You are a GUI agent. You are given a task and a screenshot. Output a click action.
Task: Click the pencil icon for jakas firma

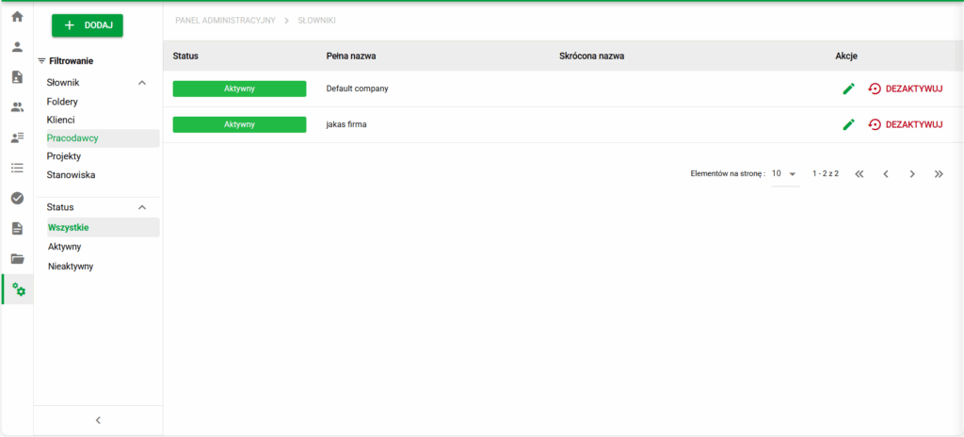click(x=848, y=124)
